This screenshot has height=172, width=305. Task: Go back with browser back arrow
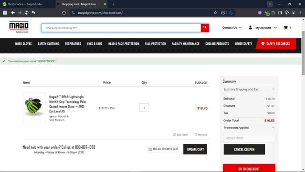pos(13,12)
